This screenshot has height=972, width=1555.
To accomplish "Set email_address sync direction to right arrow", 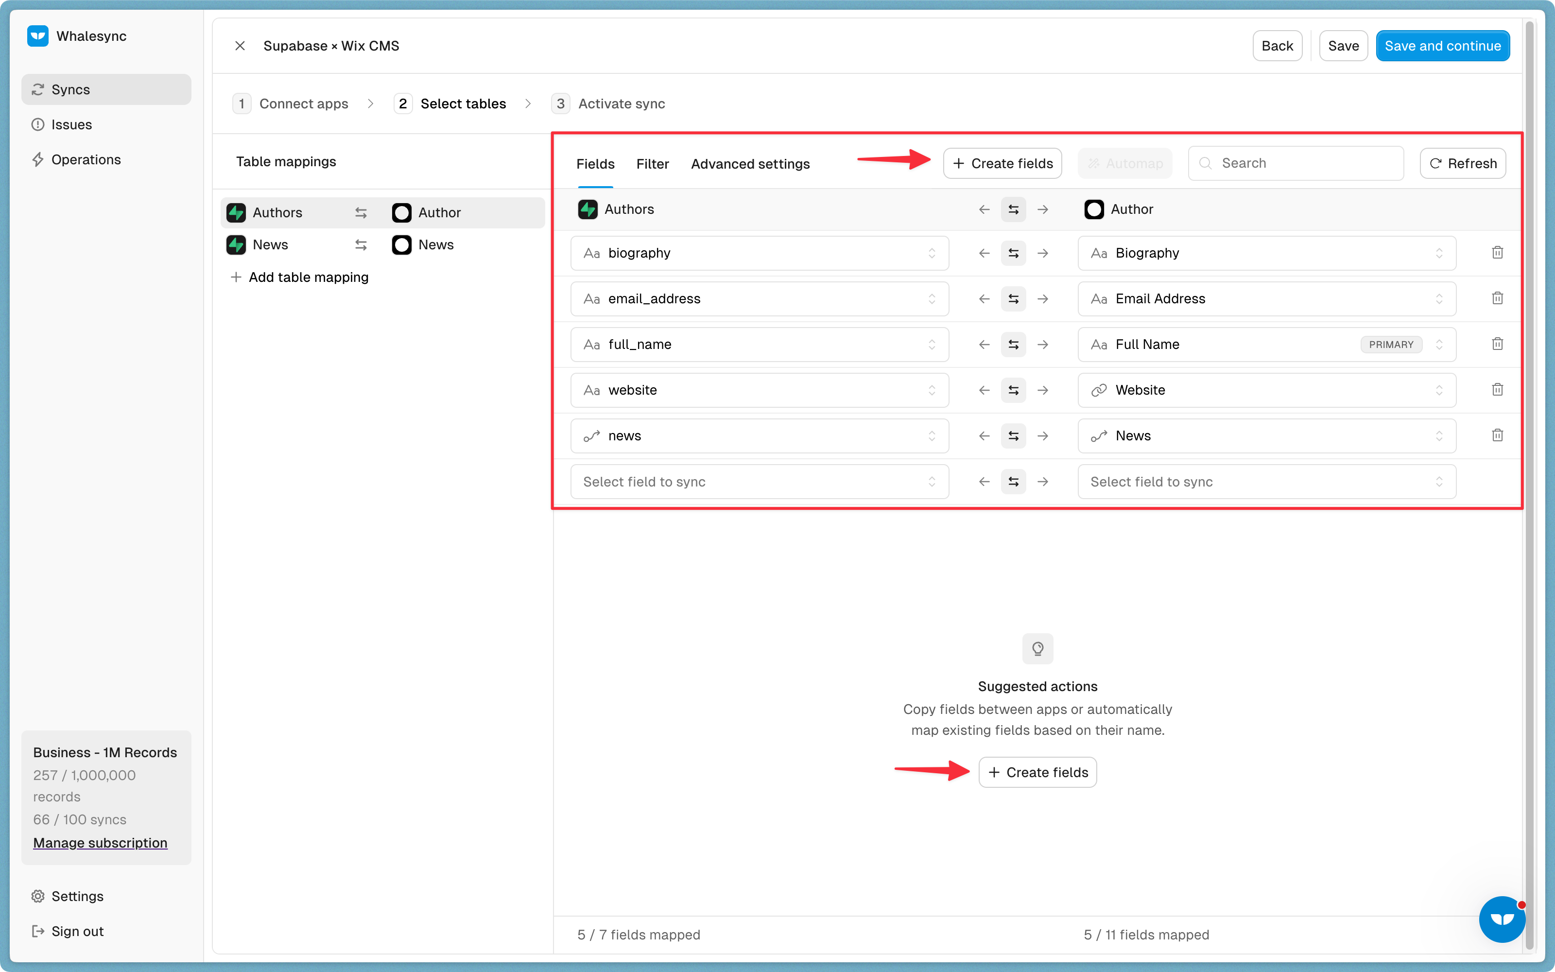I will [x=1043, y=299].
